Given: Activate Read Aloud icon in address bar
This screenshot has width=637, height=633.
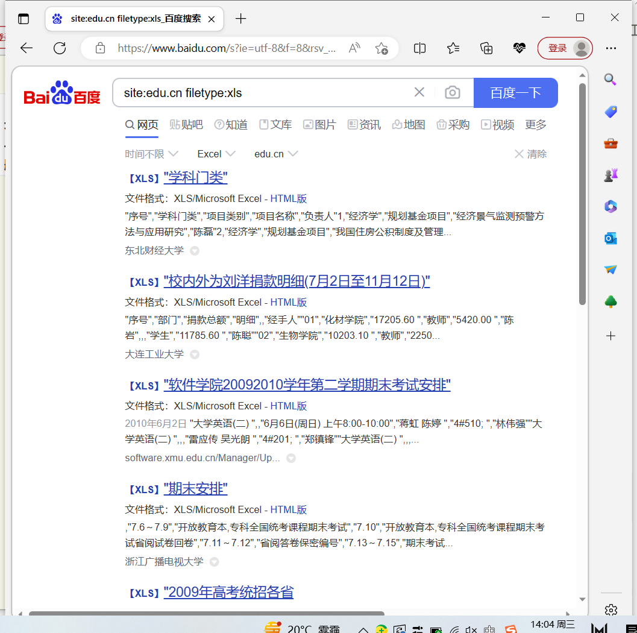Looking at the screenshot, I should (354, 48).
